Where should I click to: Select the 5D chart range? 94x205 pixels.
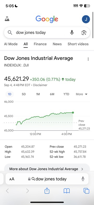point(24,94)
